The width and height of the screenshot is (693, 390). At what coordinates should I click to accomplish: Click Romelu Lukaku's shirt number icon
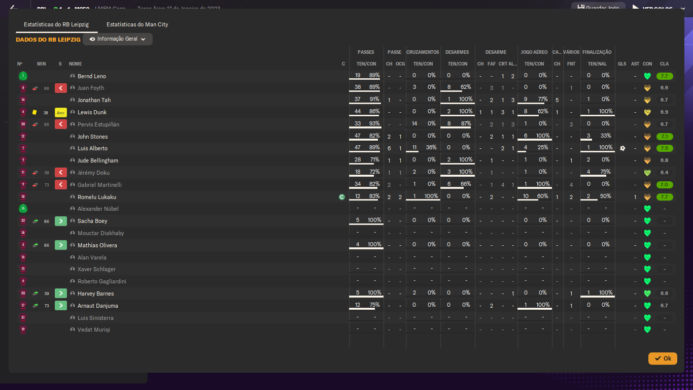tap(23, 197)
